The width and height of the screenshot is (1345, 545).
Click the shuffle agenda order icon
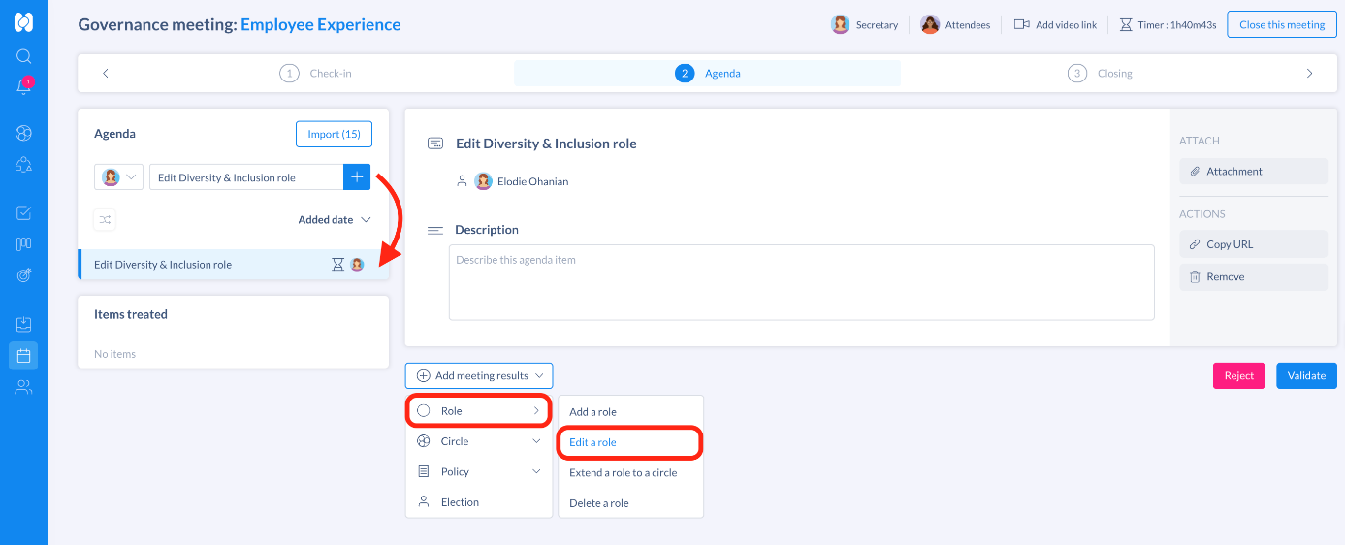[105, 219]
